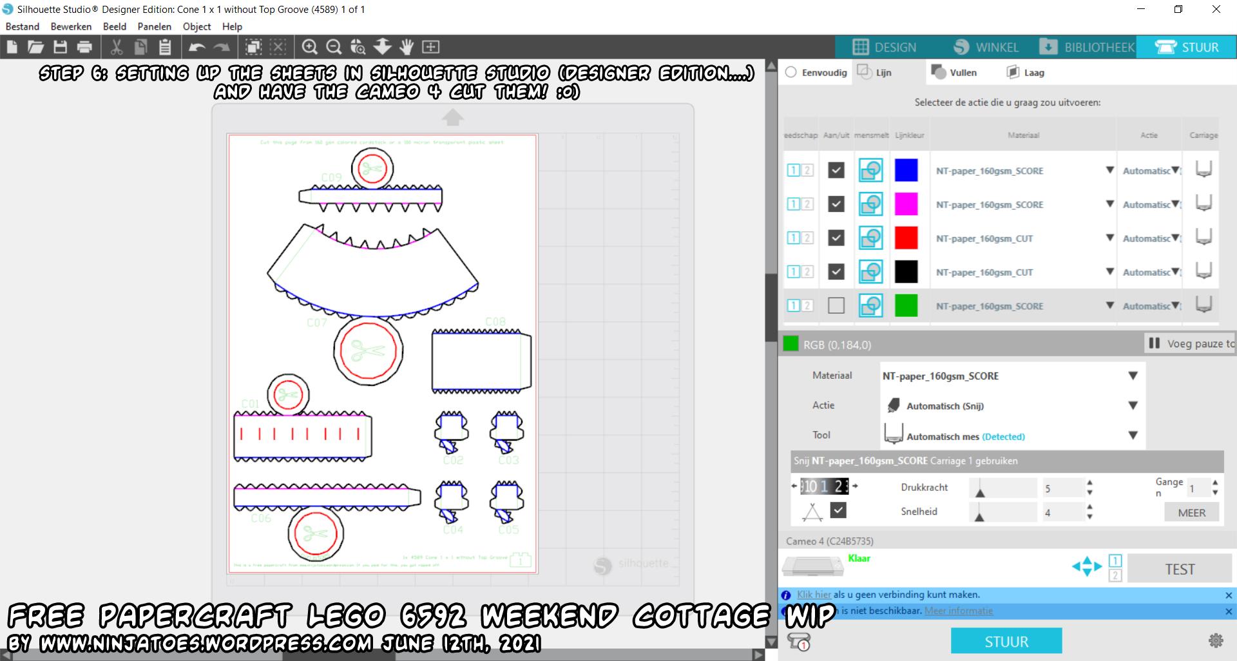Click line effect icon on blue row
This screenshot has height=661, width=1237.
tap(871, 171)
